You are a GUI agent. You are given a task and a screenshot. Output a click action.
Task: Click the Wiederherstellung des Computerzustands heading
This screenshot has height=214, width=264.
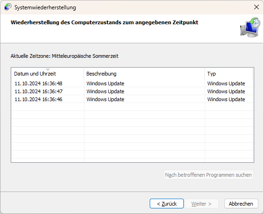(104, 22)
